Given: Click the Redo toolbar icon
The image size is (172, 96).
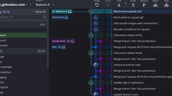Looking at the screenshot, I should (x=108, y=5).
